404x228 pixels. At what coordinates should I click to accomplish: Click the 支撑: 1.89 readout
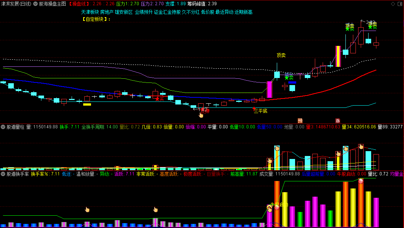point(175,4)
